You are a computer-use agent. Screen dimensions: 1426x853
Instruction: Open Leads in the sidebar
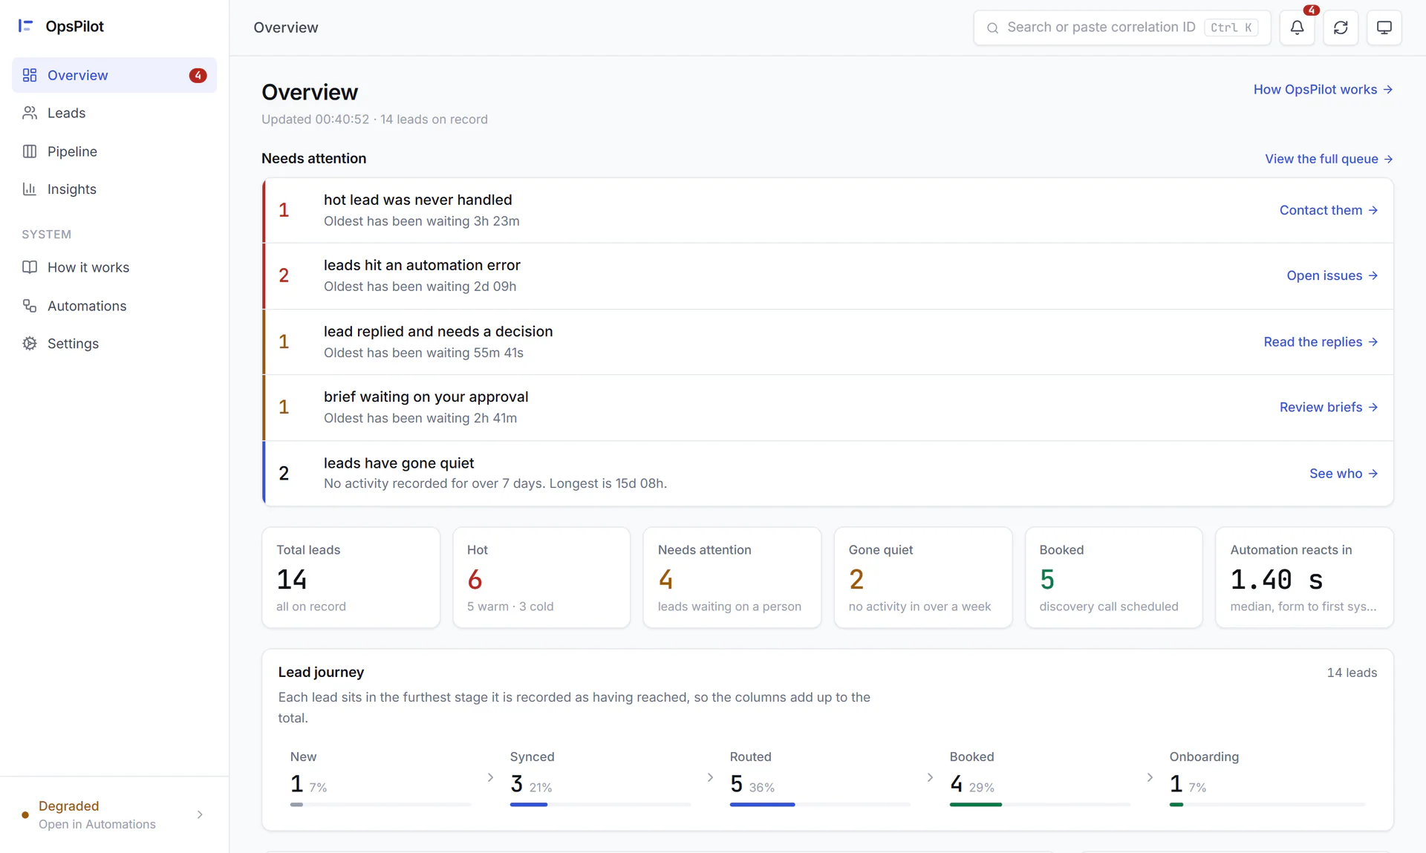coord(114,113)
